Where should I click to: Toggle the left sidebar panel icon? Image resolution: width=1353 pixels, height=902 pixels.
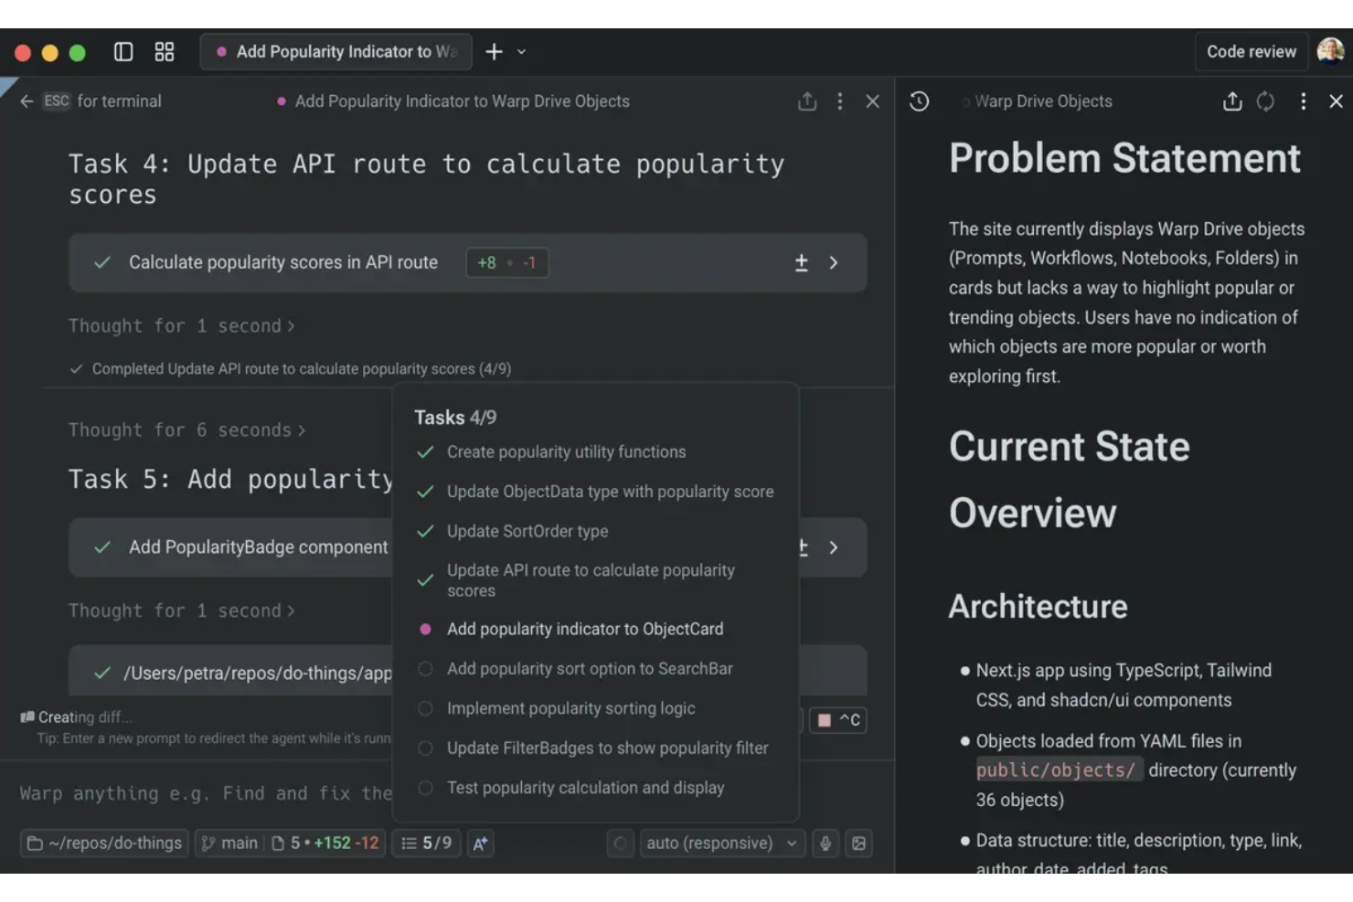[123, 52]
